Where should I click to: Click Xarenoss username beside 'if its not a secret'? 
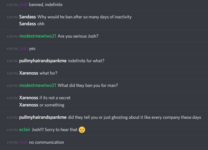click(x=29, y=98)
